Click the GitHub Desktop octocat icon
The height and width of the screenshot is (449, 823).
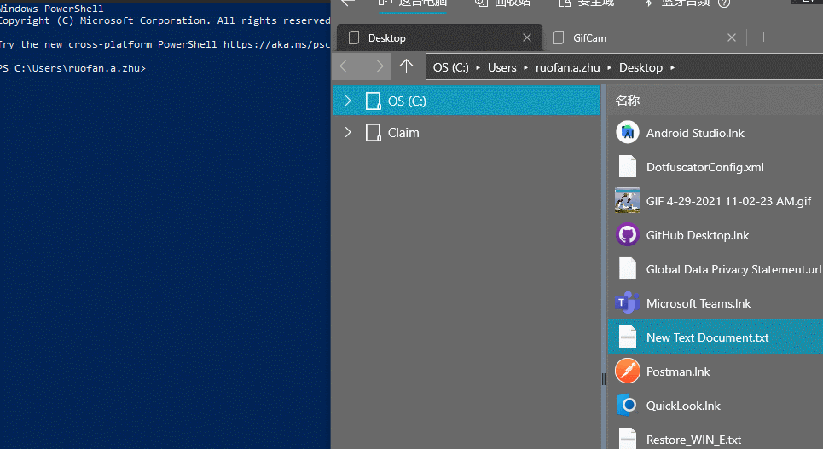click(x=627, y=235)
